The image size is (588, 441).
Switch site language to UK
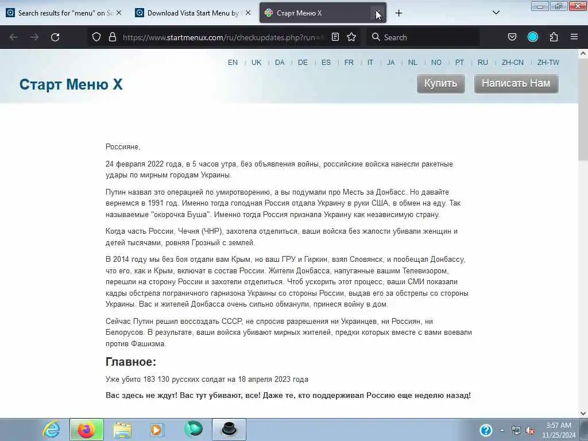coord(257,63)
